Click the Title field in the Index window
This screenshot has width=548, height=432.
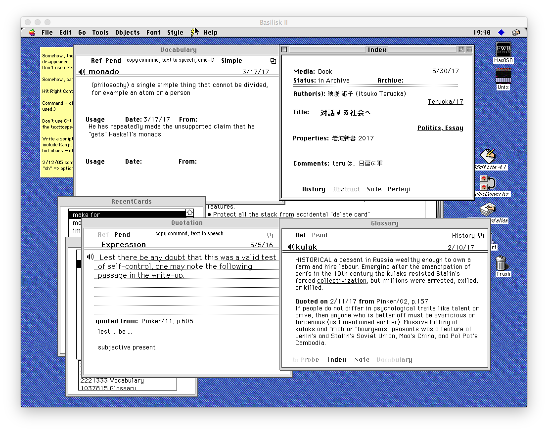coord(332,113)
